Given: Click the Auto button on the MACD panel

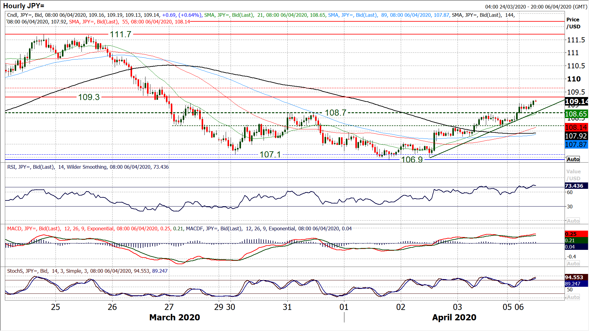Looking at the screenshot, I should 573,264.
